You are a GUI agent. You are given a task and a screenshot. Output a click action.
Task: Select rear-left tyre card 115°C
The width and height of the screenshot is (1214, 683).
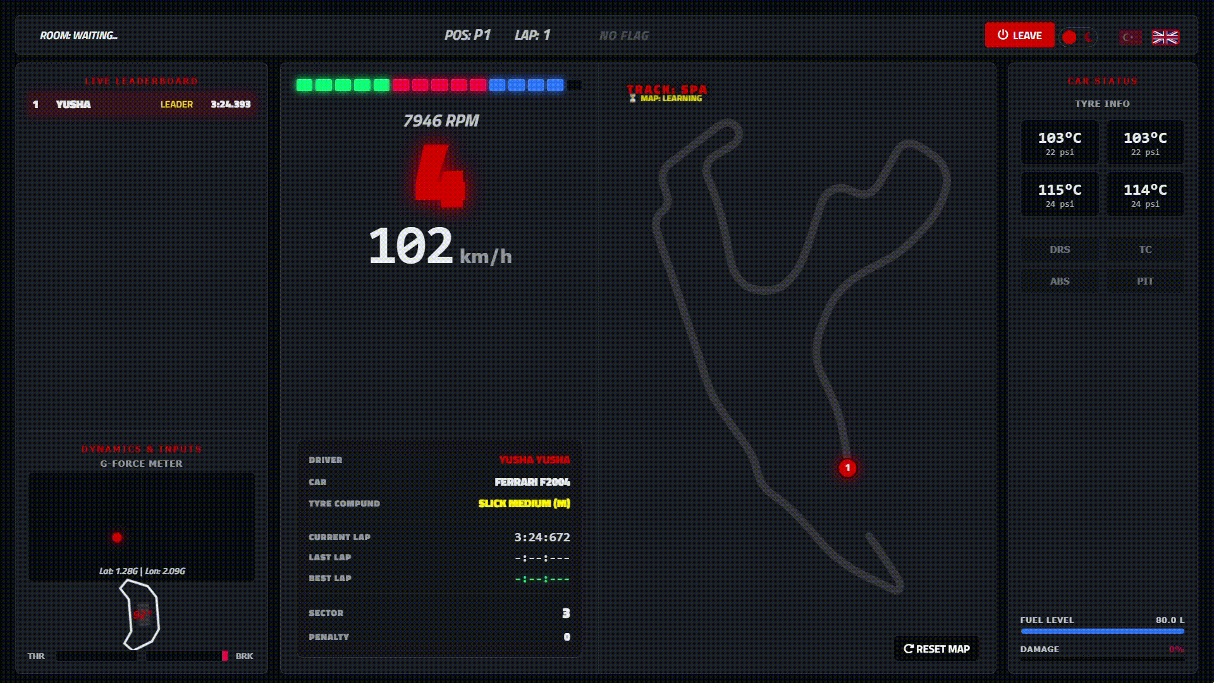[x=1060, y=195]
